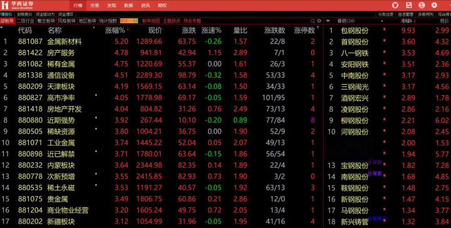Image resolution: width=451 pixels, height=228 pixels.
Task: Click the Huaxi Securities logo
Action: 18,5
